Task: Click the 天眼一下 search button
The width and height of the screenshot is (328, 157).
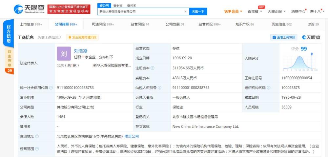Action: click(198, 11)
